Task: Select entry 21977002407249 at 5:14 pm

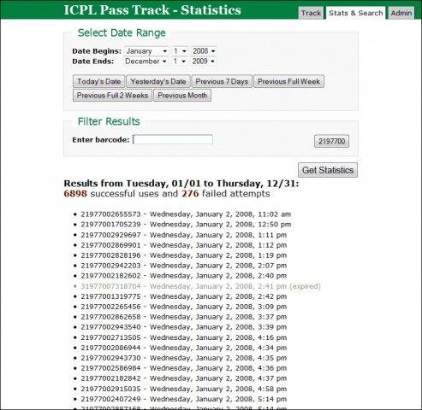Action: click(x=184, y=399)
